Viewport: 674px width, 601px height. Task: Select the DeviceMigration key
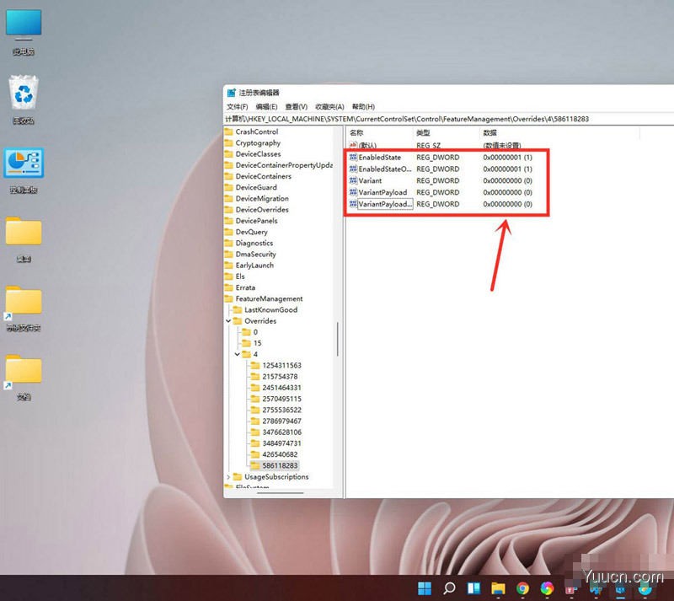(x=262, y=199)
